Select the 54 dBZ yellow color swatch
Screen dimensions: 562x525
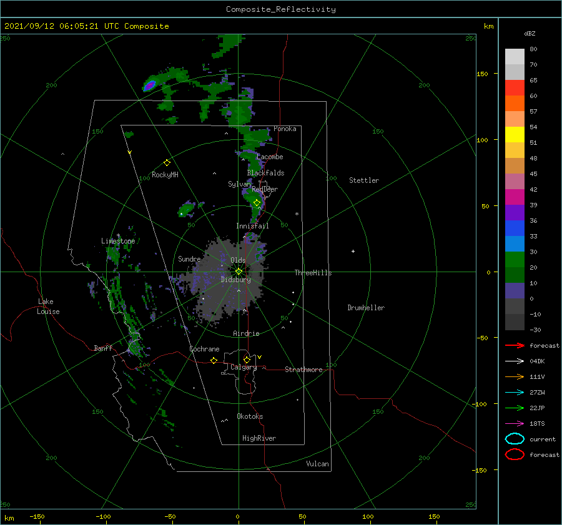[x=515, y=134]
